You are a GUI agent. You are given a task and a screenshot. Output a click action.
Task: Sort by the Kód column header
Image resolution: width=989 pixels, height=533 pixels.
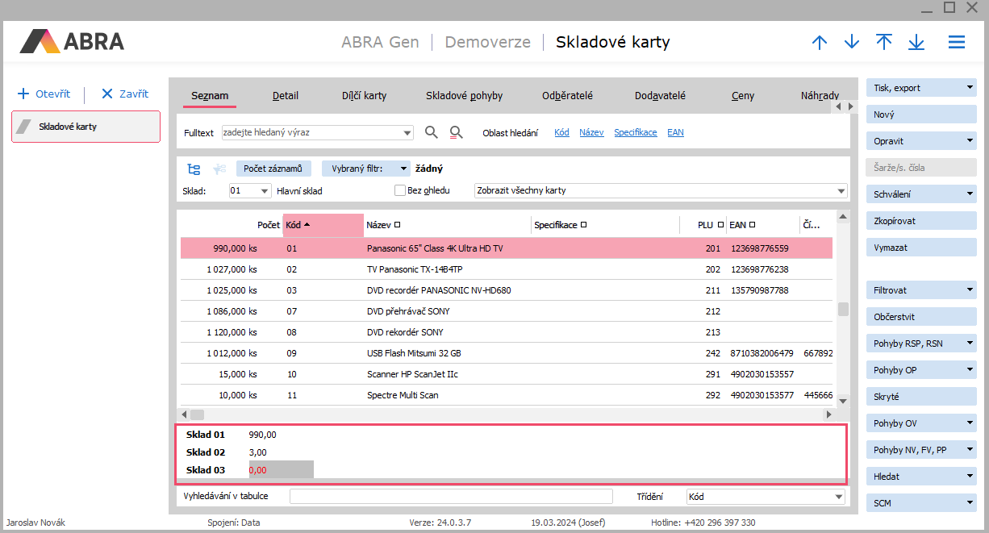click(x=323, y=225)
